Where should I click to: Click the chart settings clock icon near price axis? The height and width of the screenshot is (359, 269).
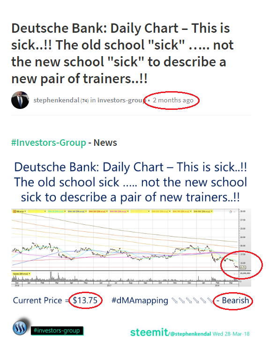[231, 212]
